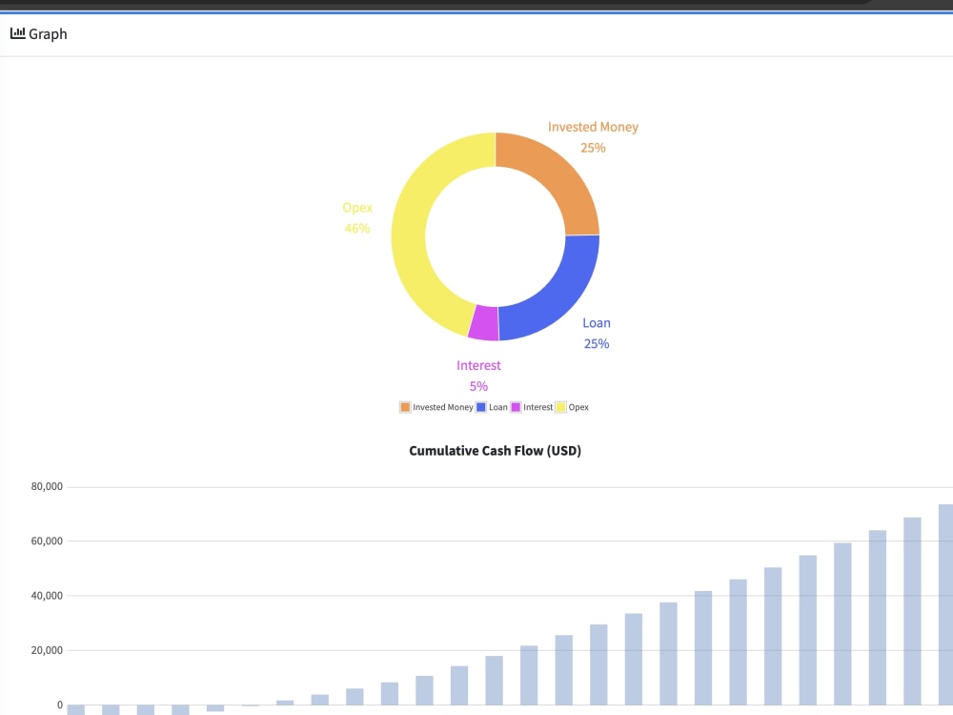Viewport: 953px width, 715px height.
Task: Expand the Graph panel header
Action: coord(40,33)
